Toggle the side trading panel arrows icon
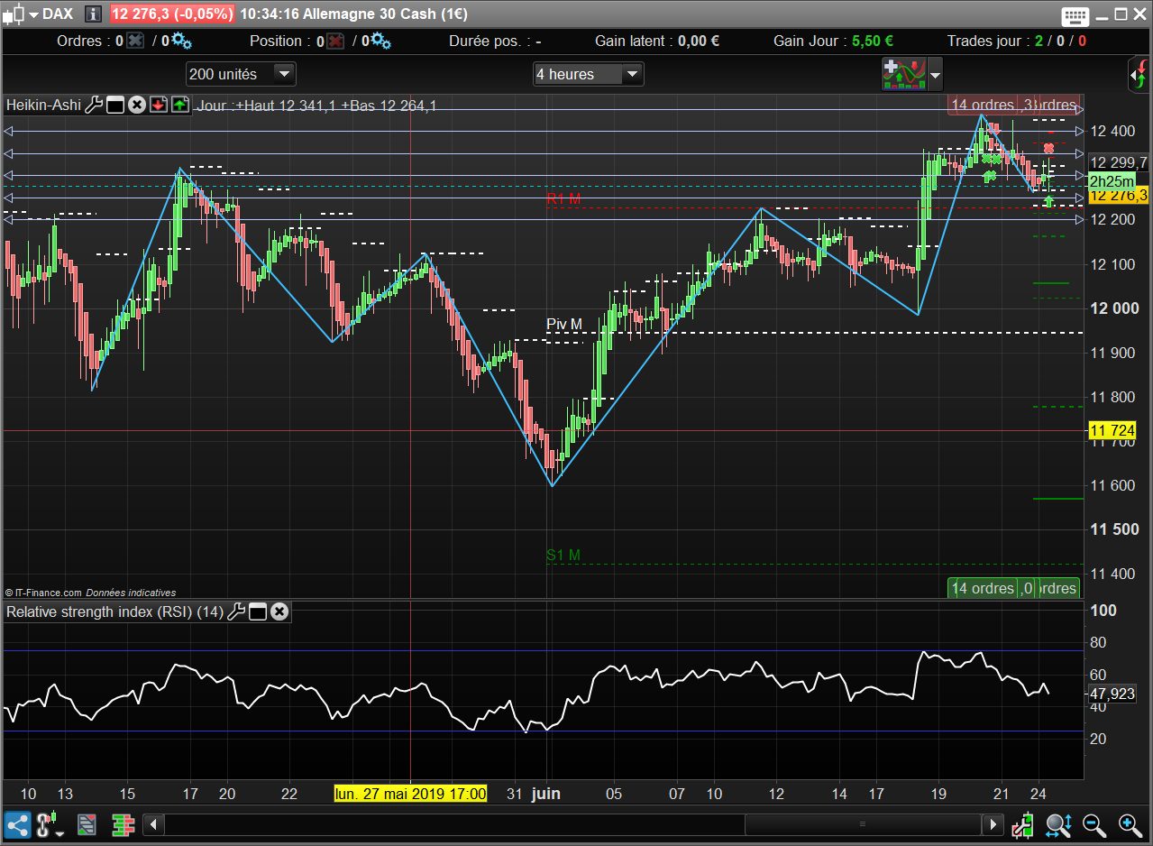Viewport: 1153px width, 846px height. (1139, 75)
